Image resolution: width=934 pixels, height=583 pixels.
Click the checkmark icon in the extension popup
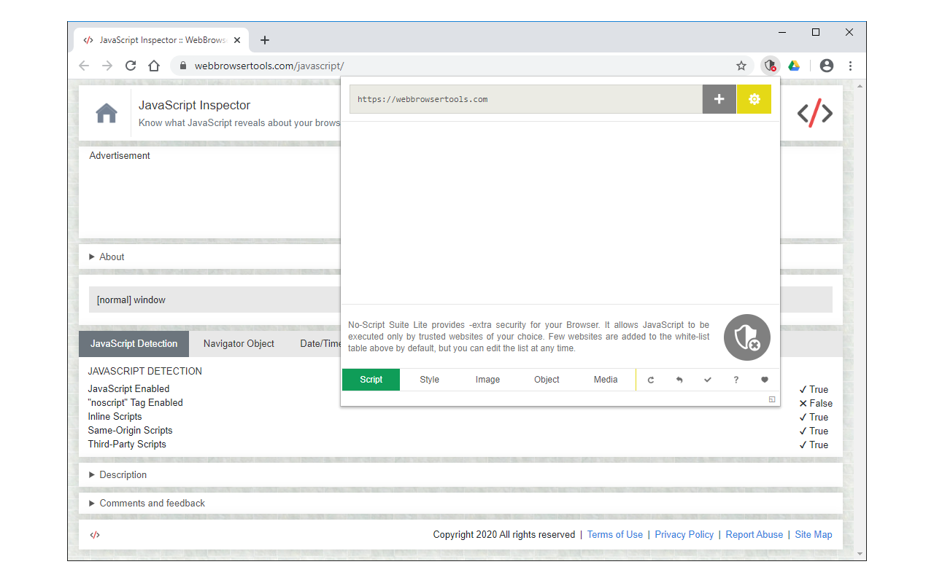707,379
